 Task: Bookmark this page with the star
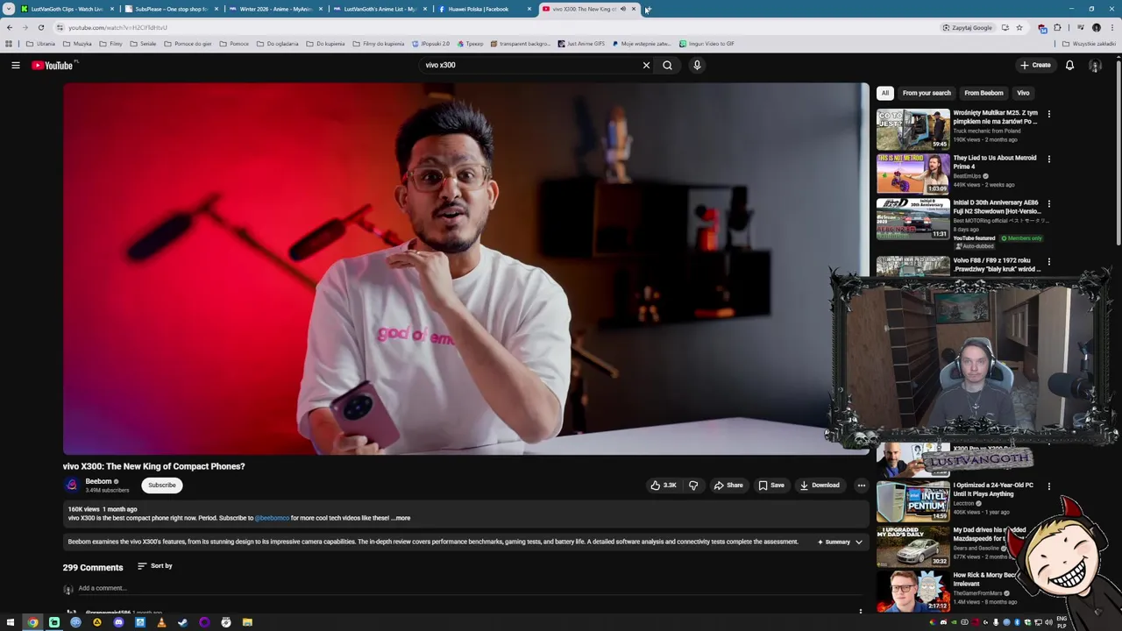point(1019,27)
